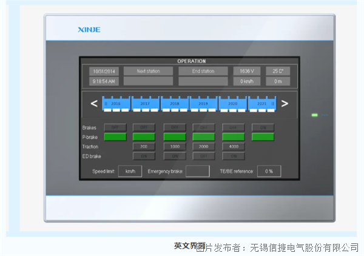Select train car 2020
This screenshot has width=364, height=256.
point(233,104)
